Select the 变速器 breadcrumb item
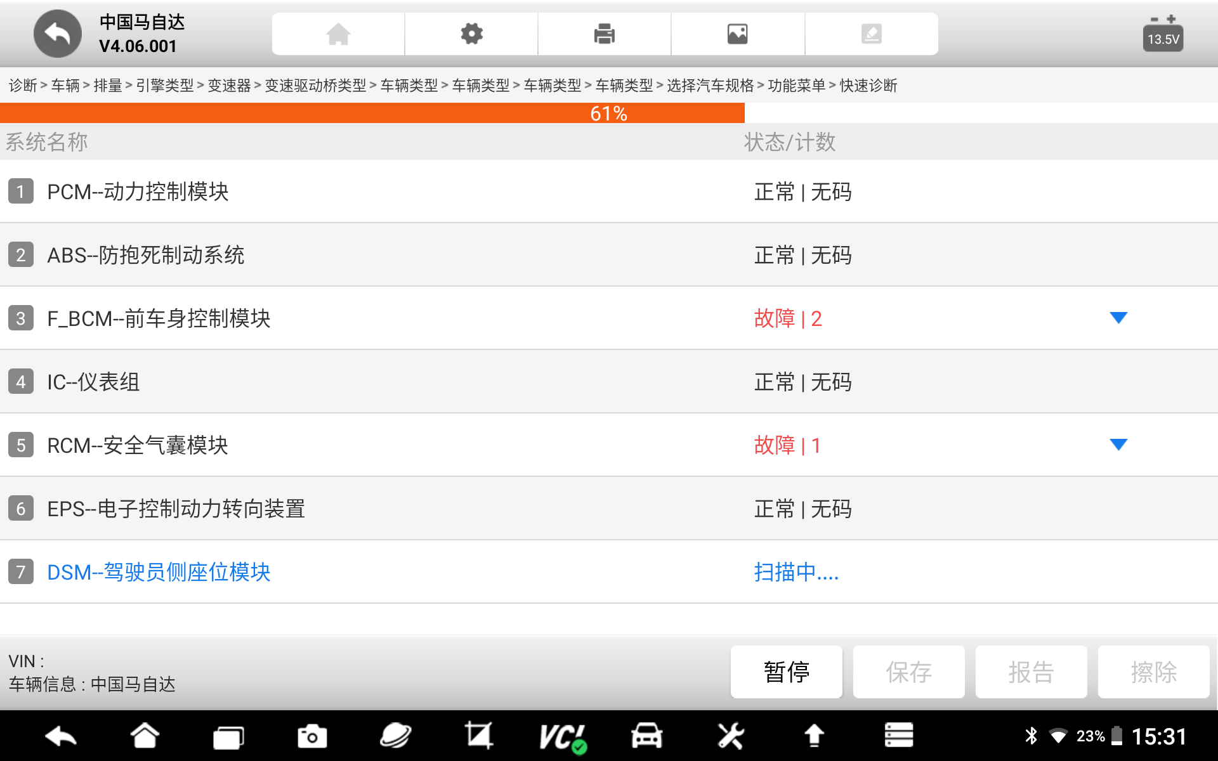1218x761 pixels. pyautogui.click(x=229, y=86)
